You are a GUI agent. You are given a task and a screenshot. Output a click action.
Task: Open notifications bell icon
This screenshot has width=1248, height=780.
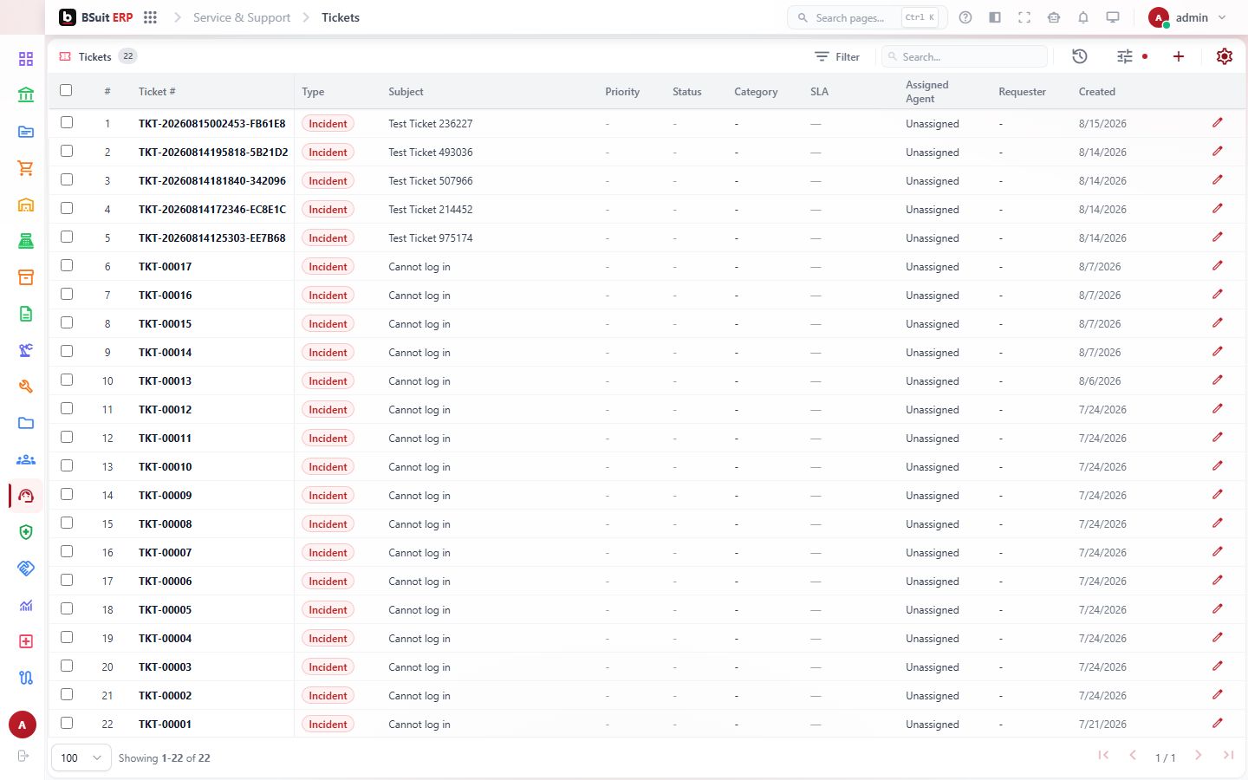pyautogui.click(x=1083, y=17)
